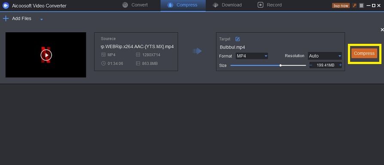Screen dimensions: 384x165
Task: Click the Aicoosoft logo icon
Action: point(6,6)
